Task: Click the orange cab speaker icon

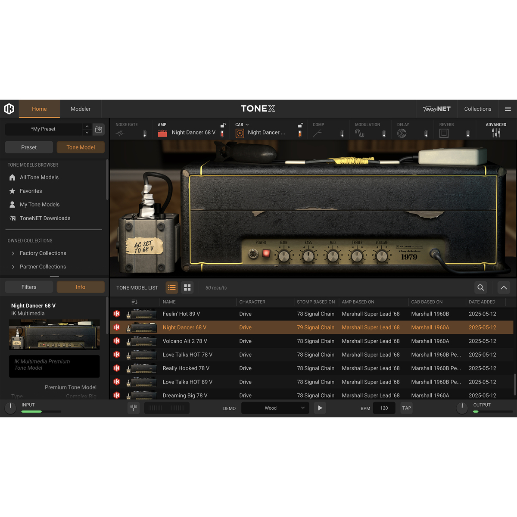Action: point(240,133)
